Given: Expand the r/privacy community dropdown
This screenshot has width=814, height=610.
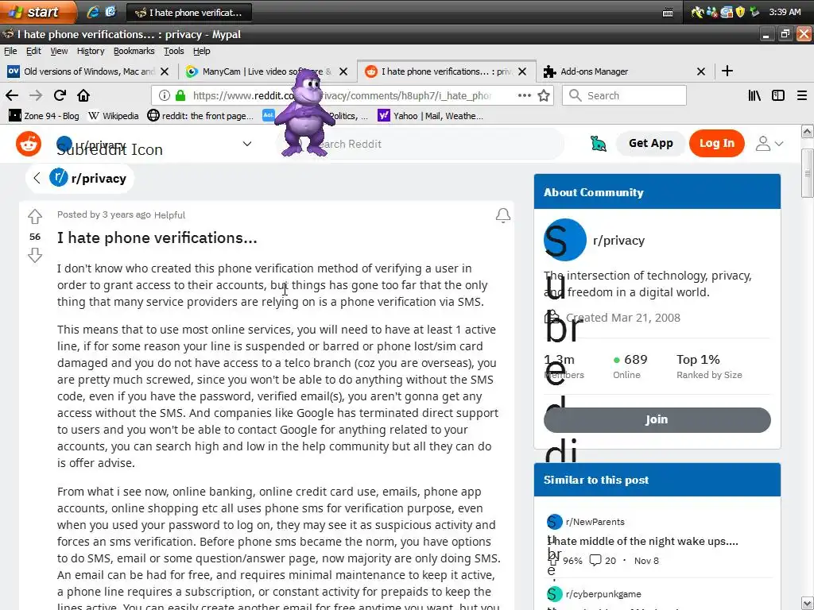Looking at the screenshot, I should [247, 144].
